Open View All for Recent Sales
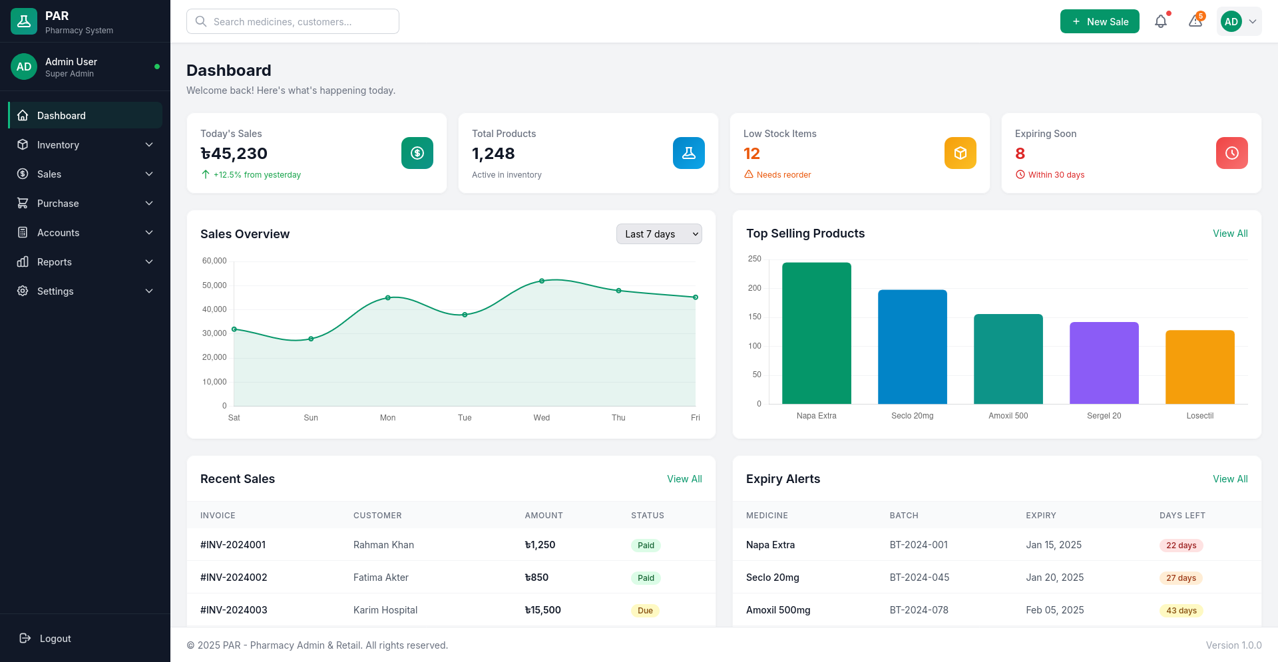The image size is (1278, 662). (684, 478)
